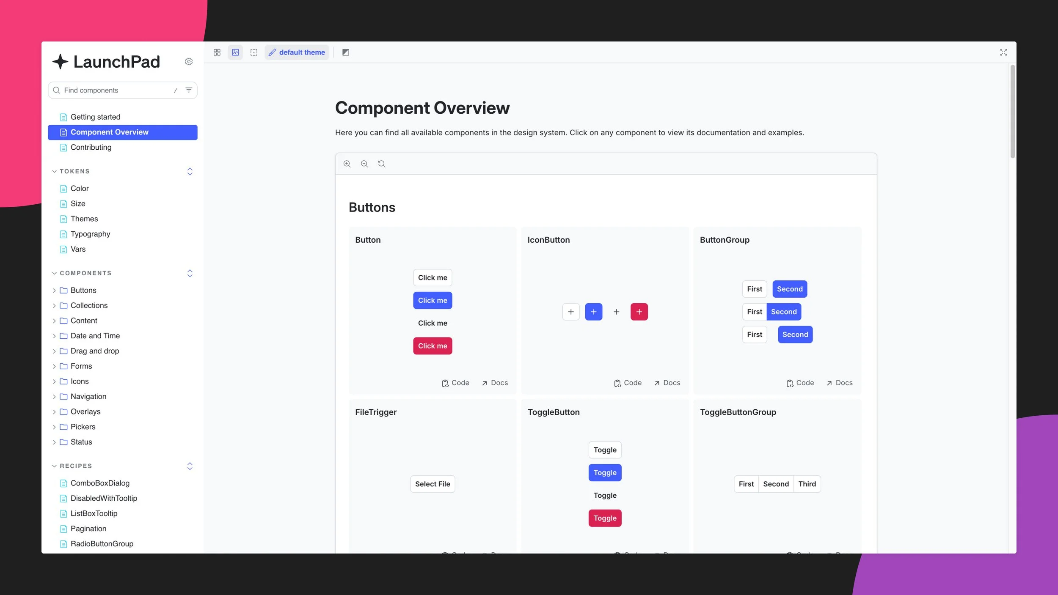
Task: Show Code for the IconButton component
Action: click(628, 383)
